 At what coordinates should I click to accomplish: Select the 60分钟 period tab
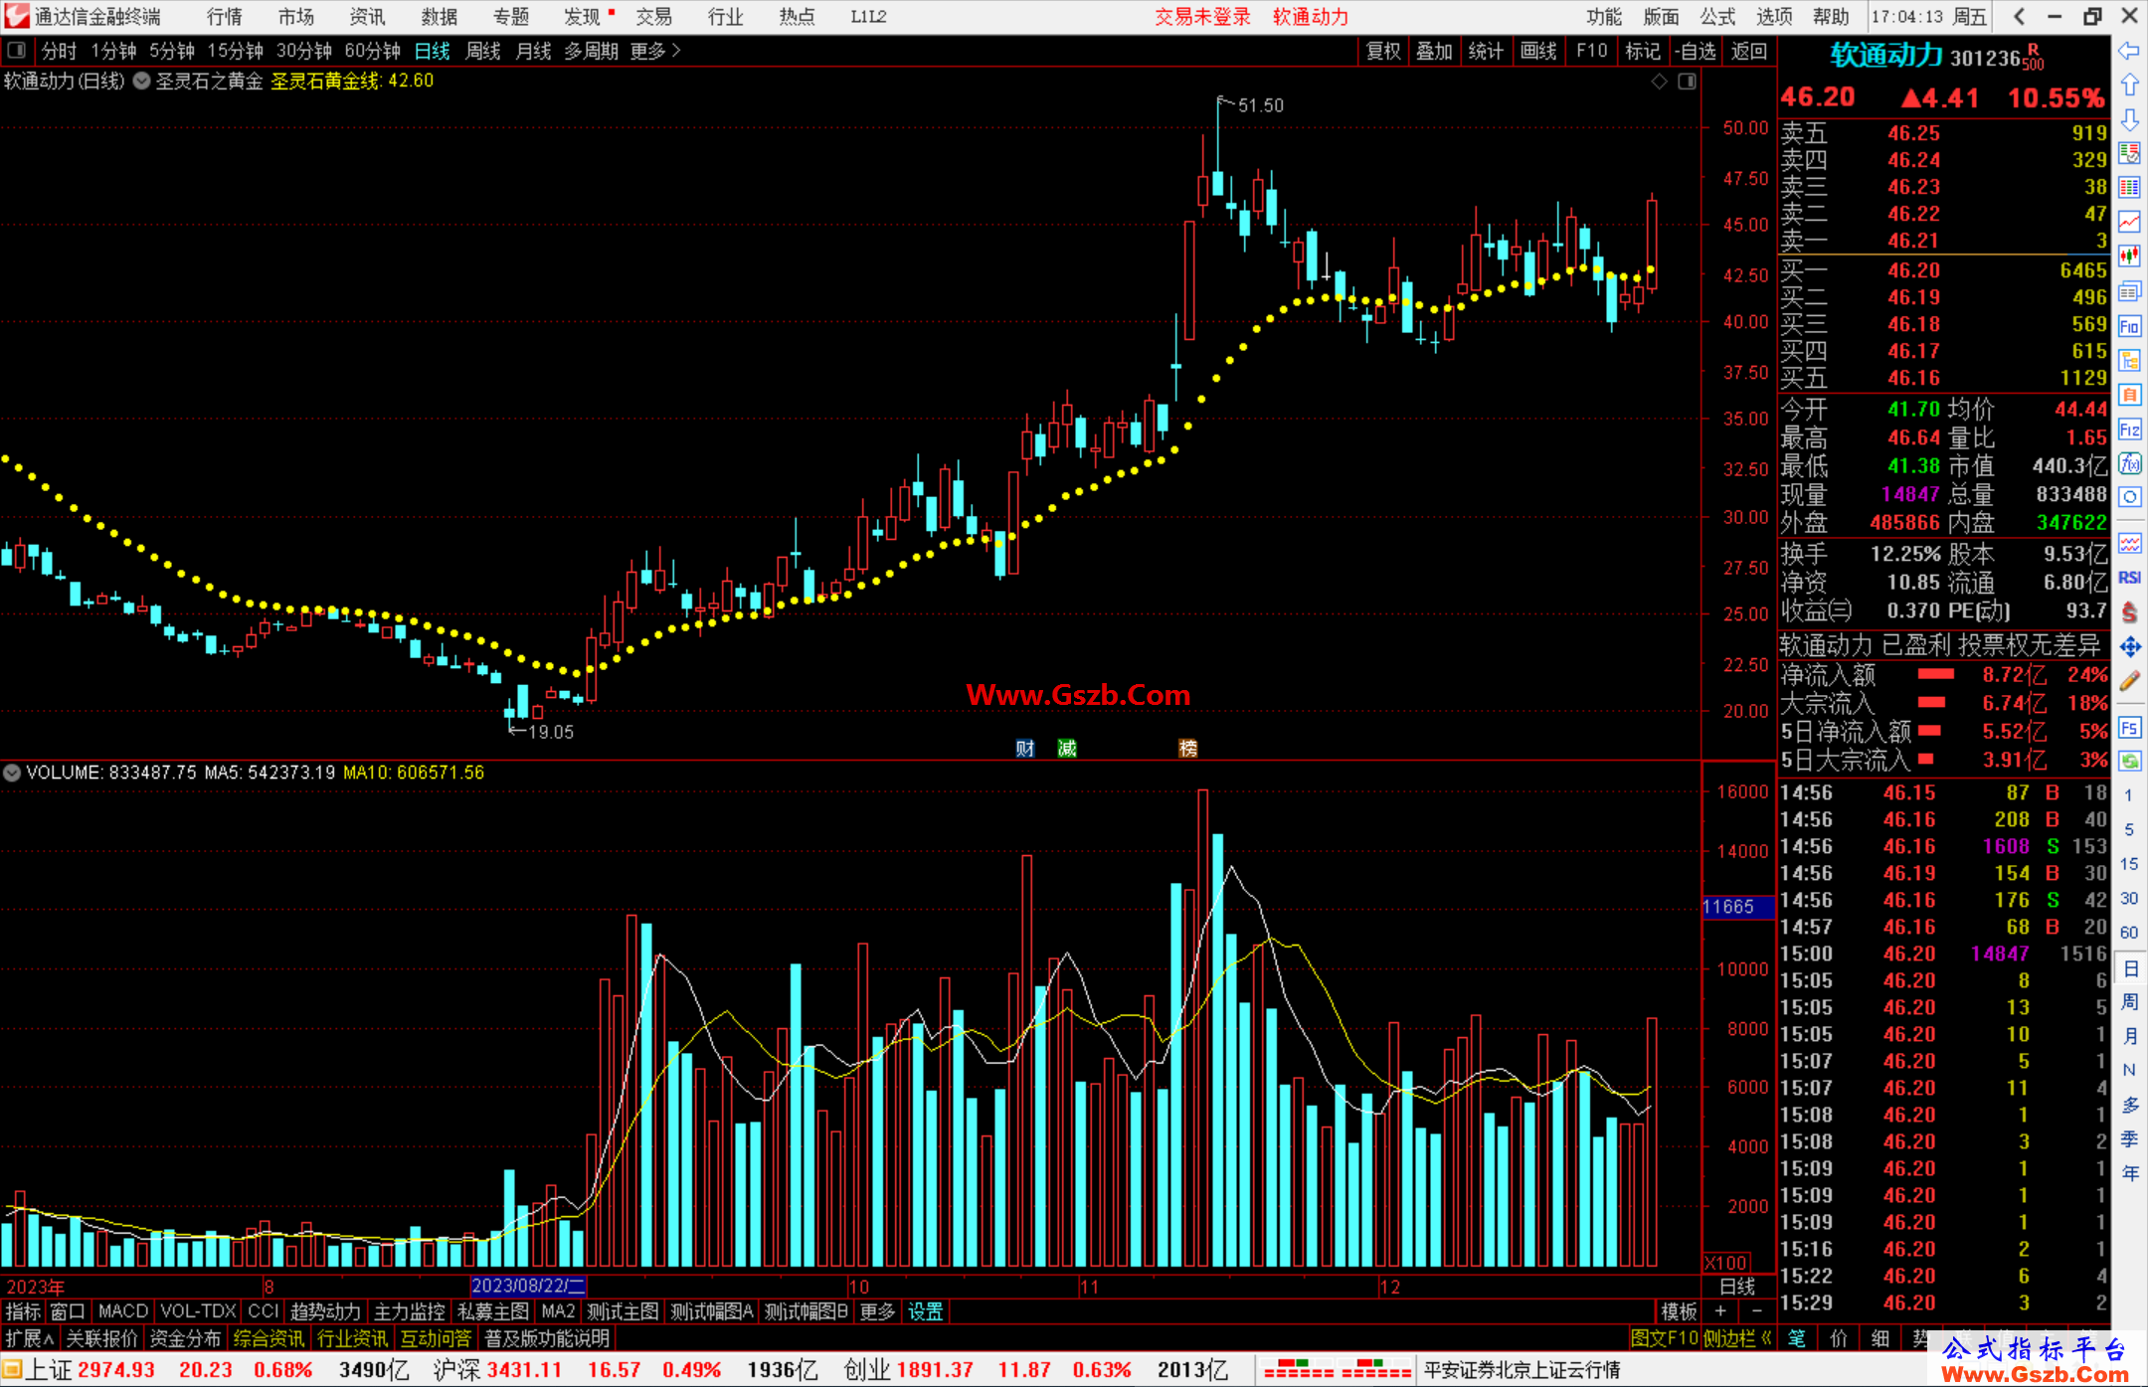tap(372, 51)
